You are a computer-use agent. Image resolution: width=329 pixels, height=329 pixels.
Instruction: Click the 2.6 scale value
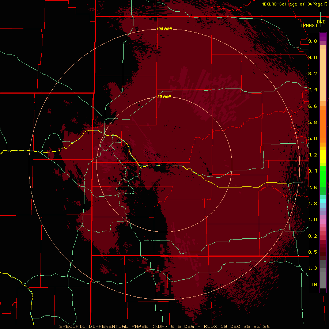tap(313, 188)
